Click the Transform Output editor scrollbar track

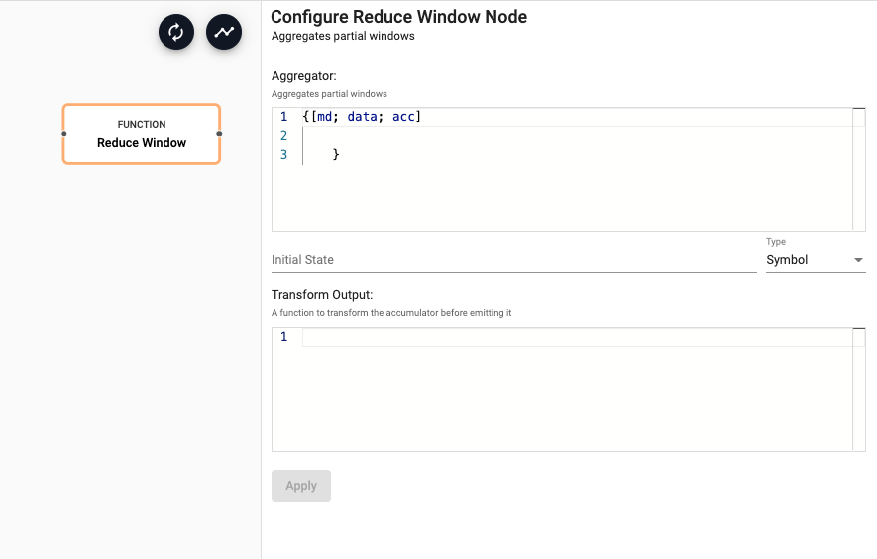coord(859,390)
